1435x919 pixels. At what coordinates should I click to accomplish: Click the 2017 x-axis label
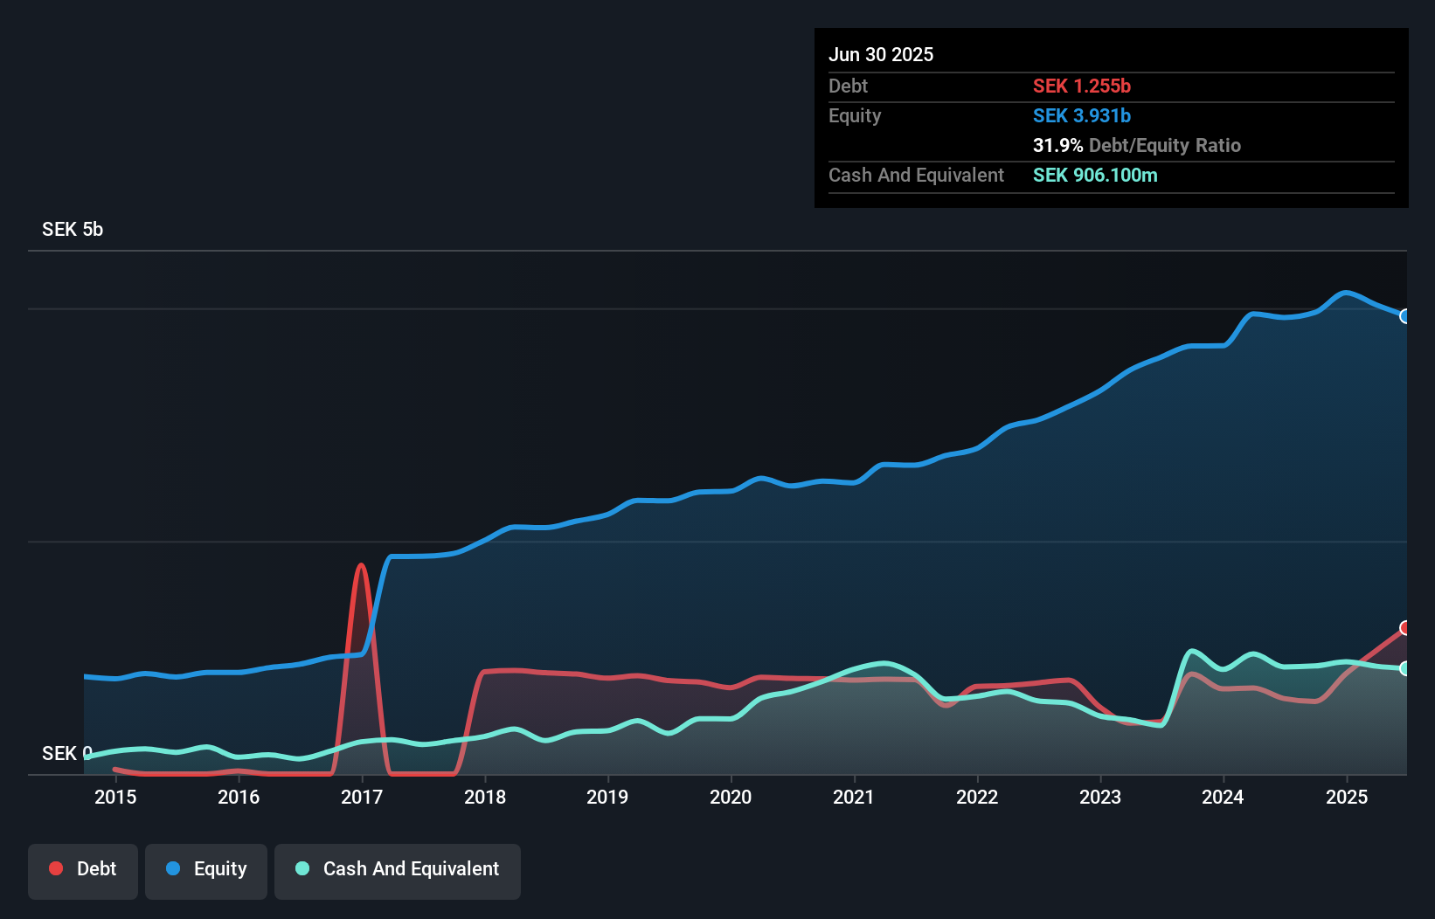[x=362, y=797]
